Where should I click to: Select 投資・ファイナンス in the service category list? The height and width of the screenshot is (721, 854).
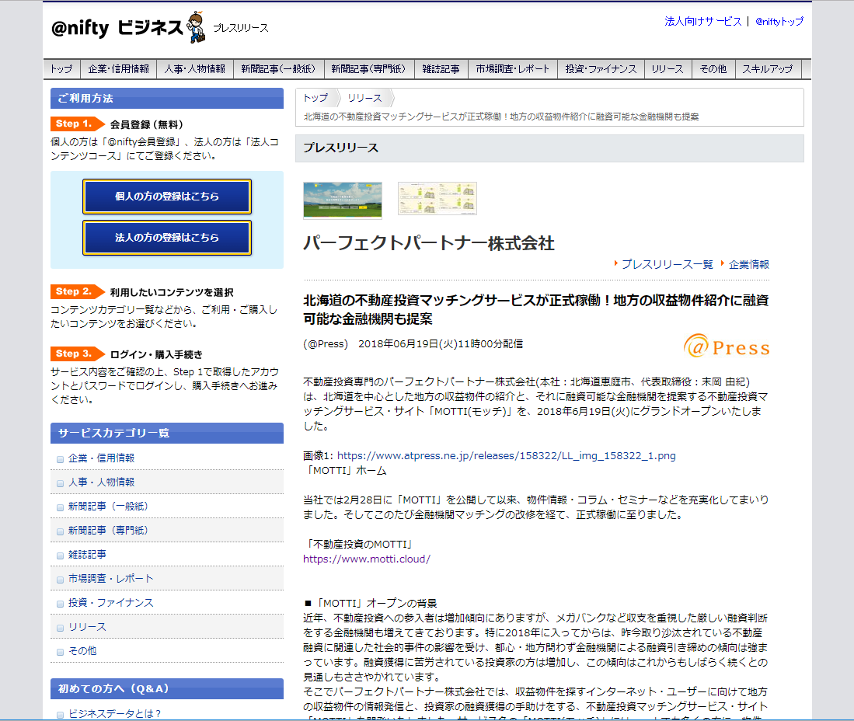[x=110, y=603]
